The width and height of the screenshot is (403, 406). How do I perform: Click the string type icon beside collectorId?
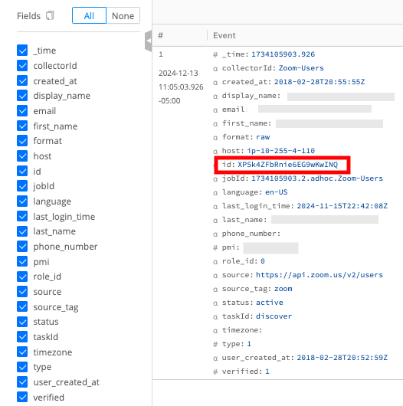(215, 69)
